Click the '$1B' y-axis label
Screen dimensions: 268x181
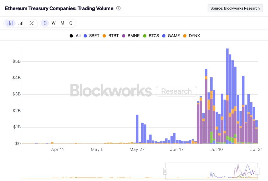click(17, 127)
